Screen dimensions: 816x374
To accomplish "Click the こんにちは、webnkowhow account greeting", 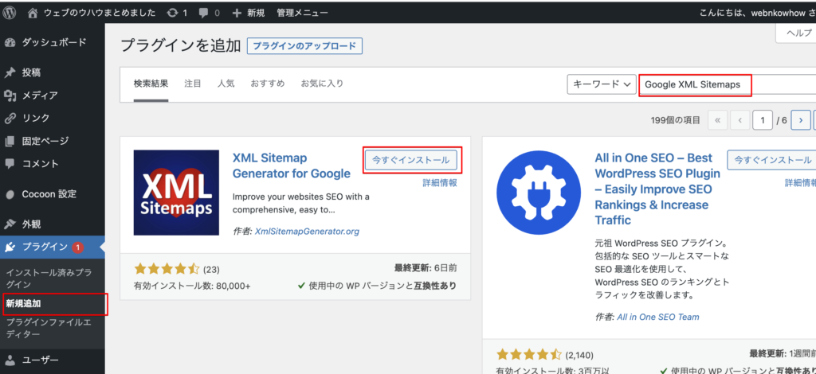I will tap(758, 13).
